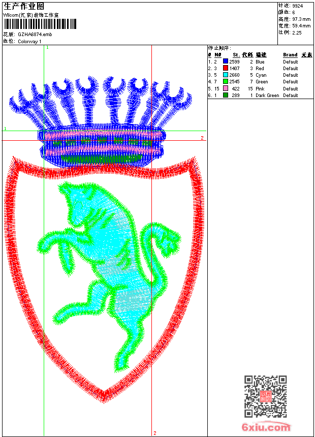Click the QR code image
Viewport: 315px width, 437px height.
point(266,396)
